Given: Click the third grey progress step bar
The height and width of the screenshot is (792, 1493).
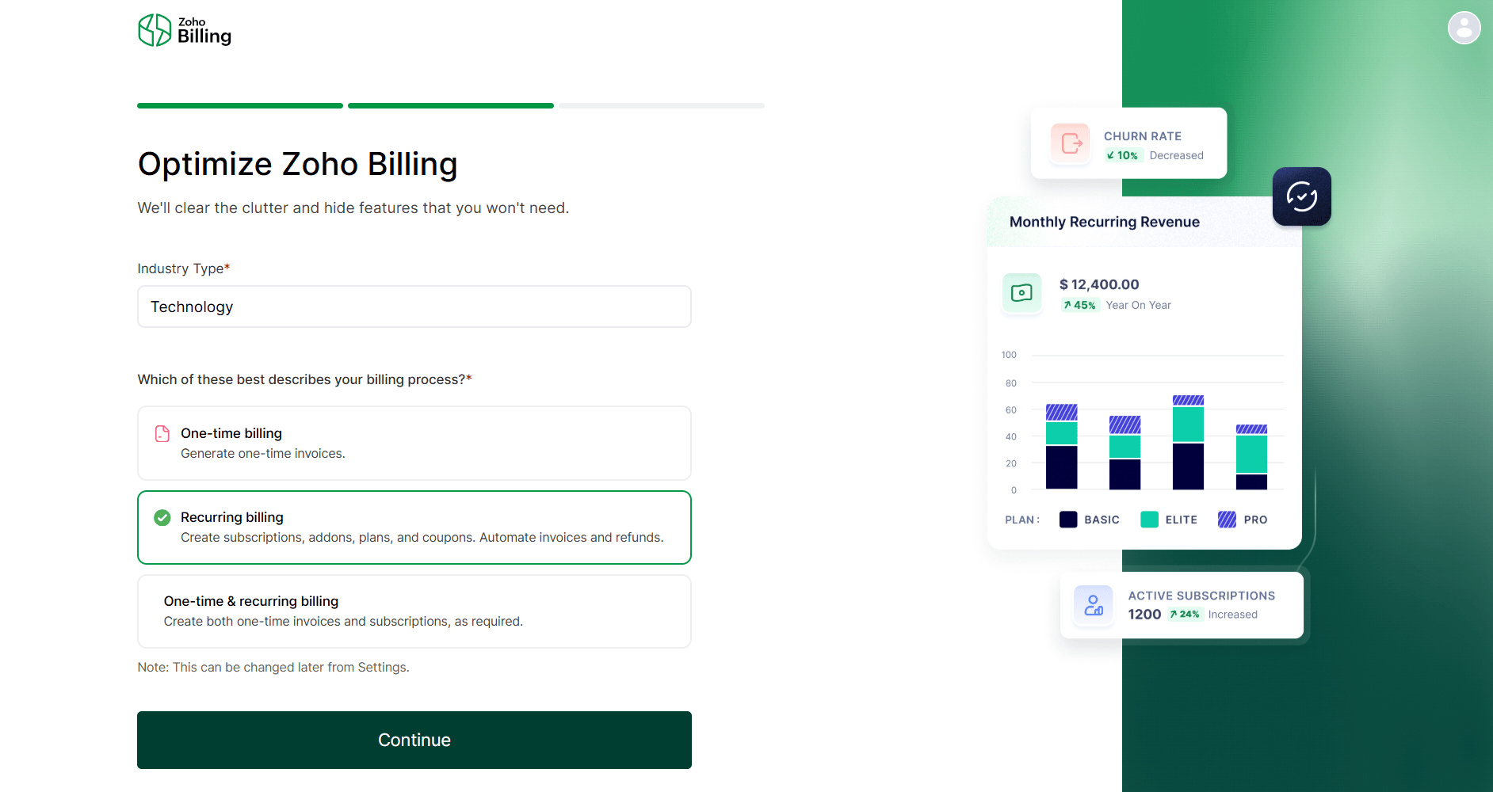Looking at the screenshot, I should pyautogui.click(x=662, y=105).
